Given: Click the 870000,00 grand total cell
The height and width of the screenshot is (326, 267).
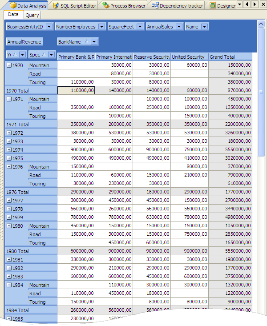Looking at the screenshot, I should click(x=231, y=90).
